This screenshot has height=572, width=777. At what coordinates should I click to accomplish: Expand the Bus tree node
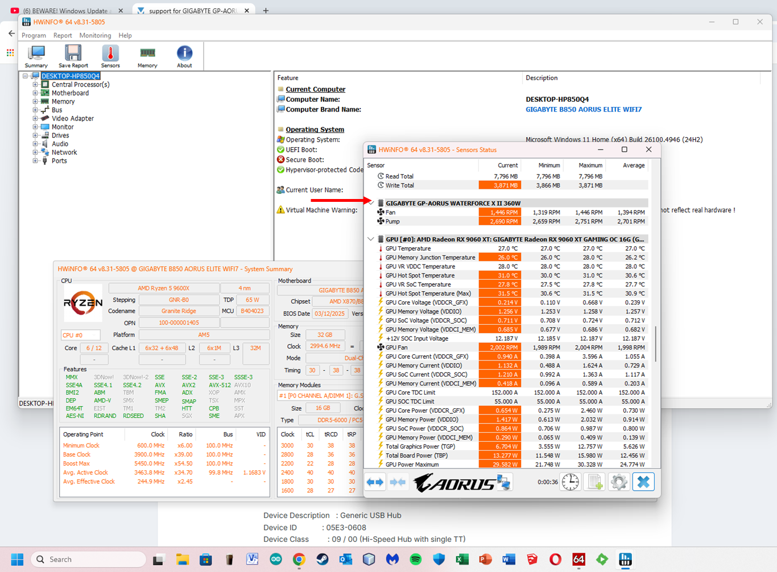click(x=35, y=110)
